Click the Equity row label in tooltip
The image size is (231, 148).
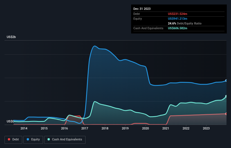[x=138, y=19]
